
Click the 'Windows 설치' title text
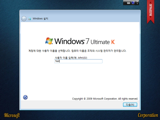click(x=40, y=18)
